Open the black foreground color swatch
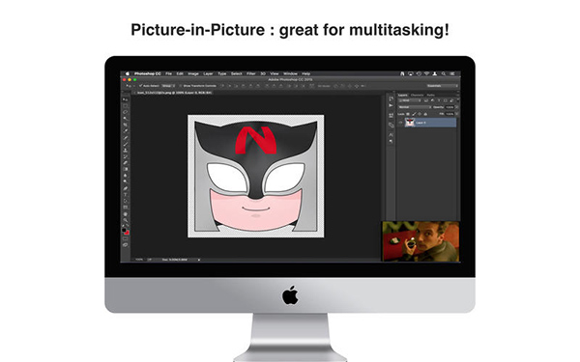The image size is (580, 362). point(124,230)
